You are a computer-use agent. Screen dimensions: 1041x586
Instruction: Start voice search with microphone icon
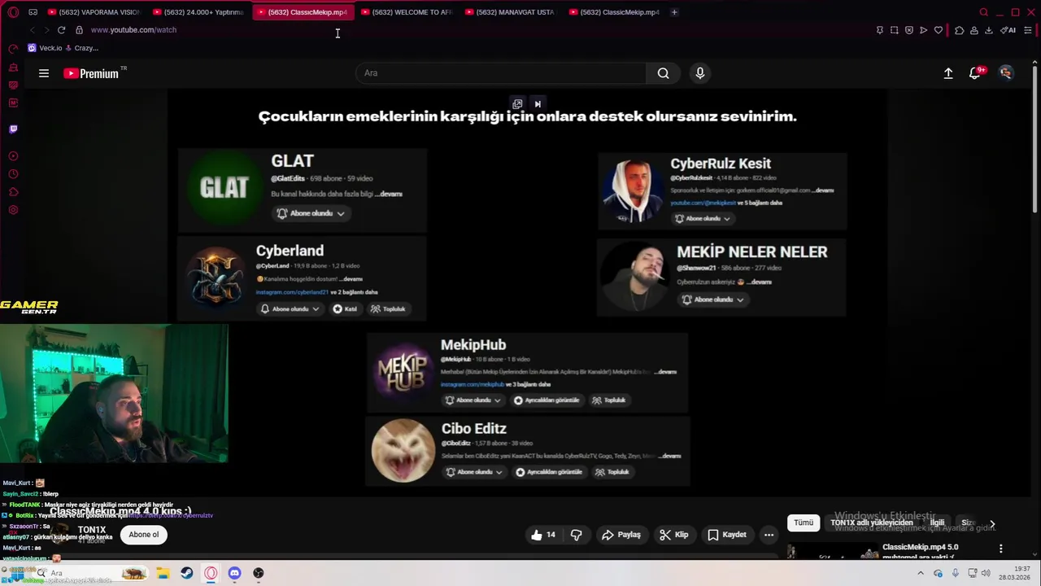pyautogui.click(x=700, y=73)
